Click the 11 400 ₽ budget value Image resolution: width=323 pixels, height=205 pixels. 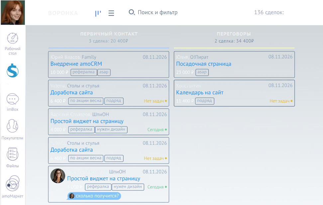tap(185, 101)
